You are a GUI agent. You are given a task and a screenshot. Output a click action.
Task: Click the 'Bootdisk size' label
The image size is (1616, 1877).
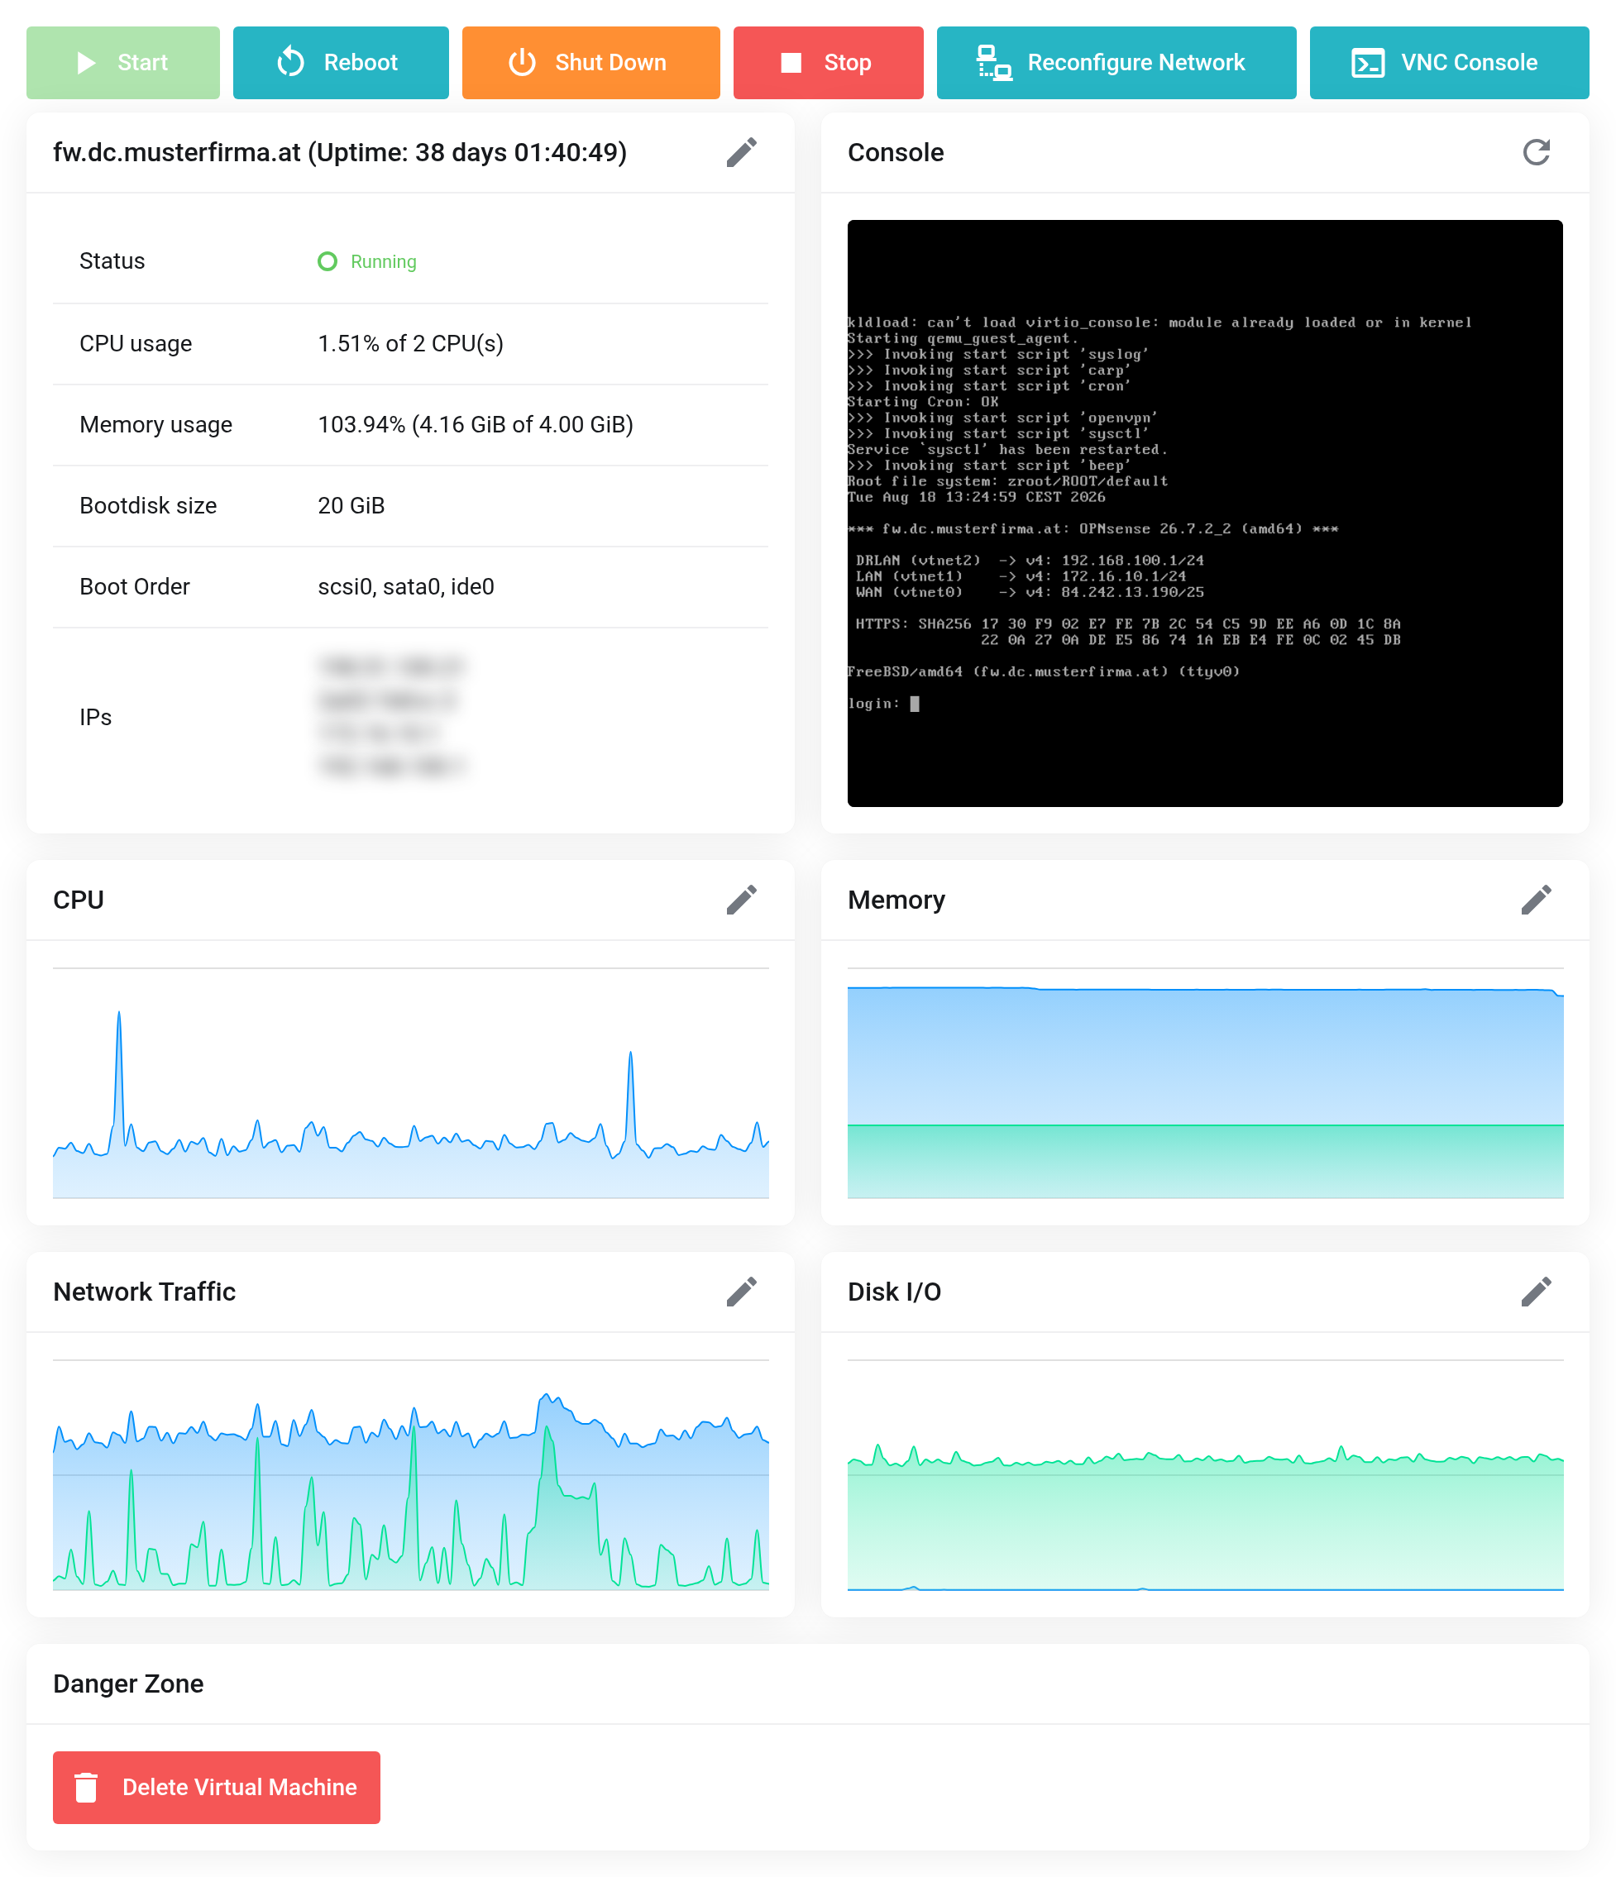coord(149,505)
